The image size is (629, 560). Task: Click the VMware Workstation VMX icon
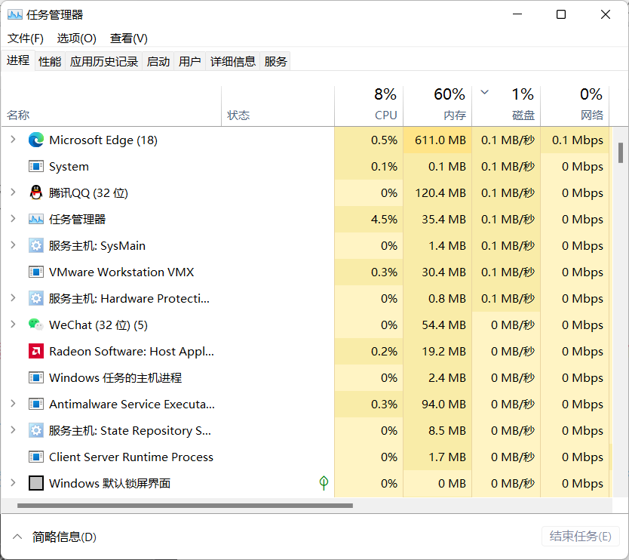pyautogui.click(x=36, y=272)
